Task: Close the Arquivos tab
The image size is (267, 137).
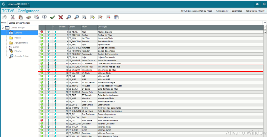Action: tap(29, 4)
